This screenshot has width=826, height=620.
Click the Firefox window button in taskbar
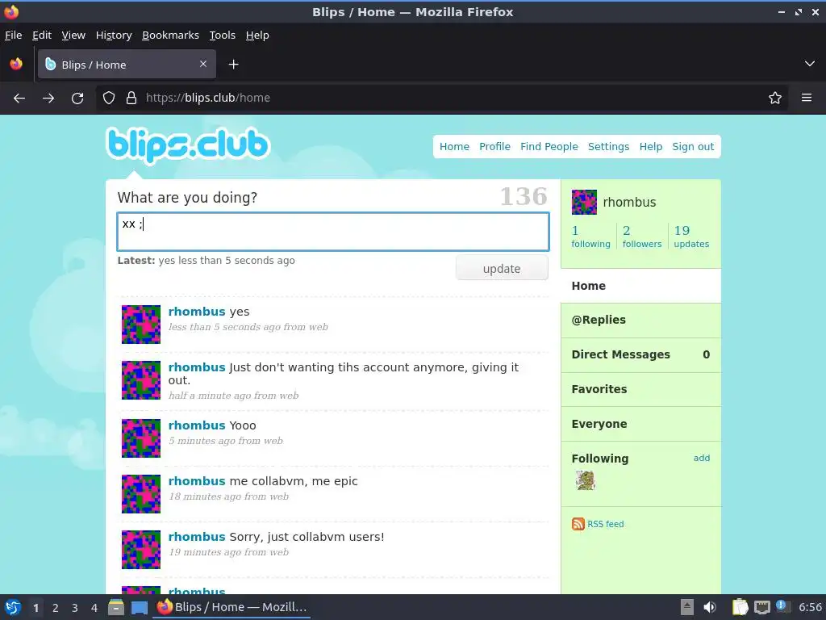232,607
